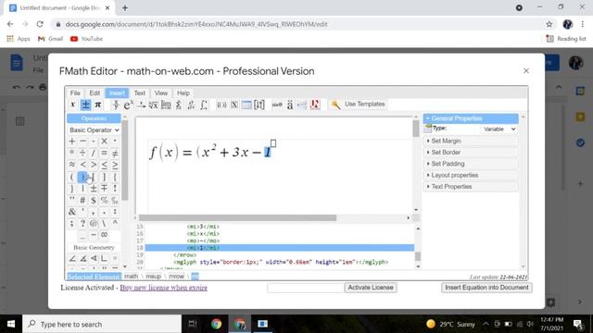Viewport: 593px width, 333px height.
Task: Bookmark this page with star icon
Action: tap(549, 24)
